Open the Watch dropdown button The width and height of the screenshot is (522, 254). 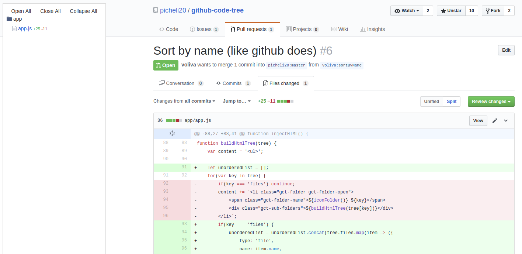coord(407,11)
